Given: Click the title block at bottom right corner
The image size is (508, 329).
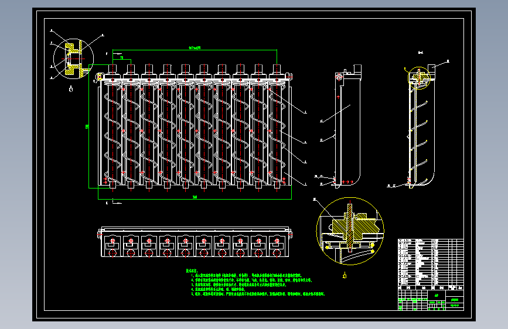Looking at the screenshot, I should click(x=431, y=300).
